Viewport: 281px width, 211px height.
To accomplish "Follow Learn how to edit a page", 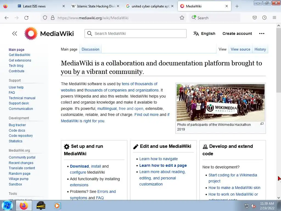I will [x=163, y=165].
